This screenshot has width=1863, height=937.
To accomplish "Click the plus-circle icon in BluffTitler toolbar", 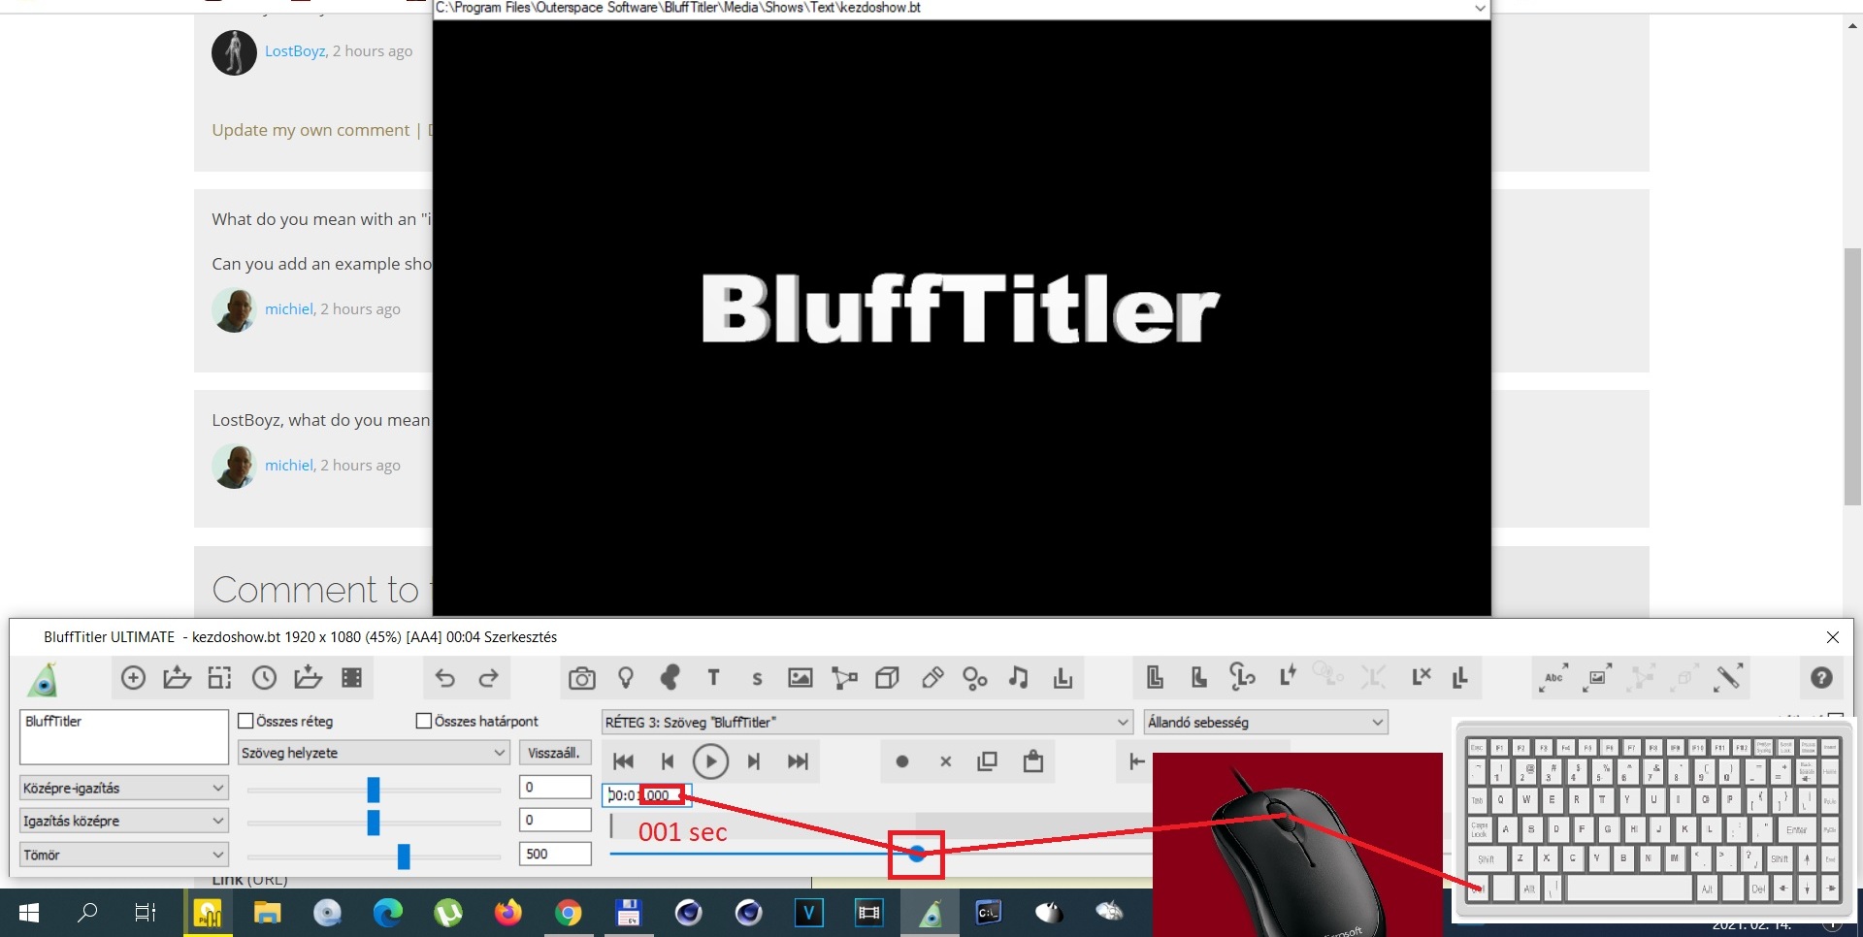I will tap(133, 678).
